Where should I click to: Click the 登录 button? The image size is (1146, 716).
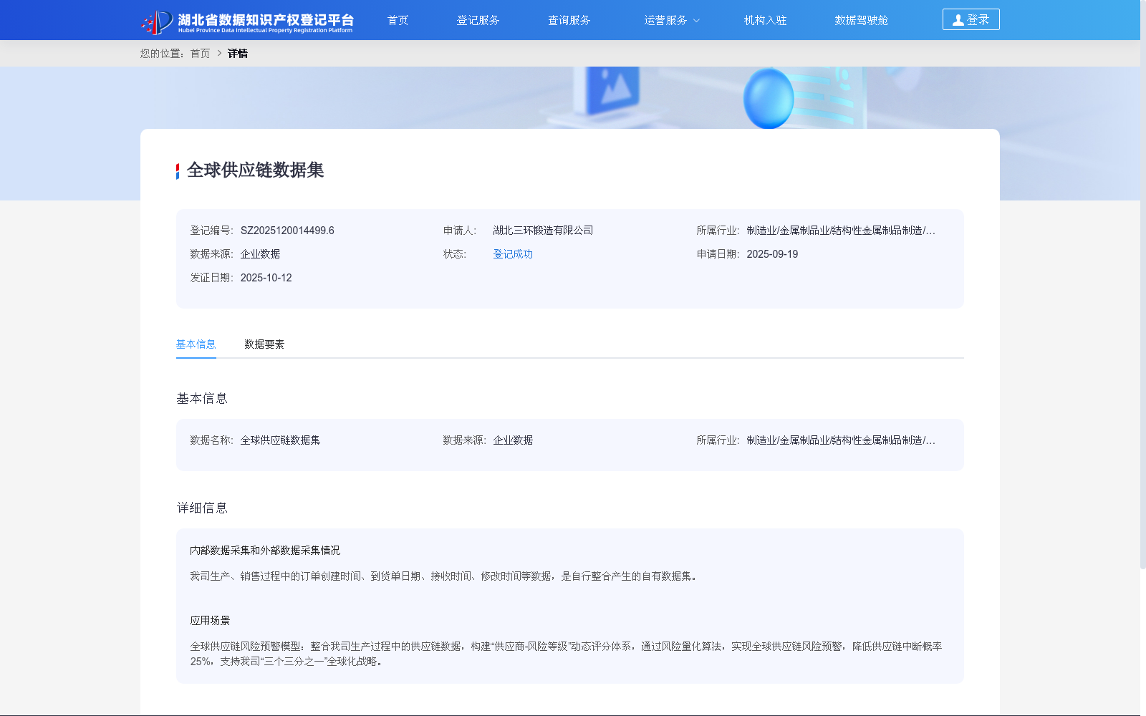click(971, 19)
